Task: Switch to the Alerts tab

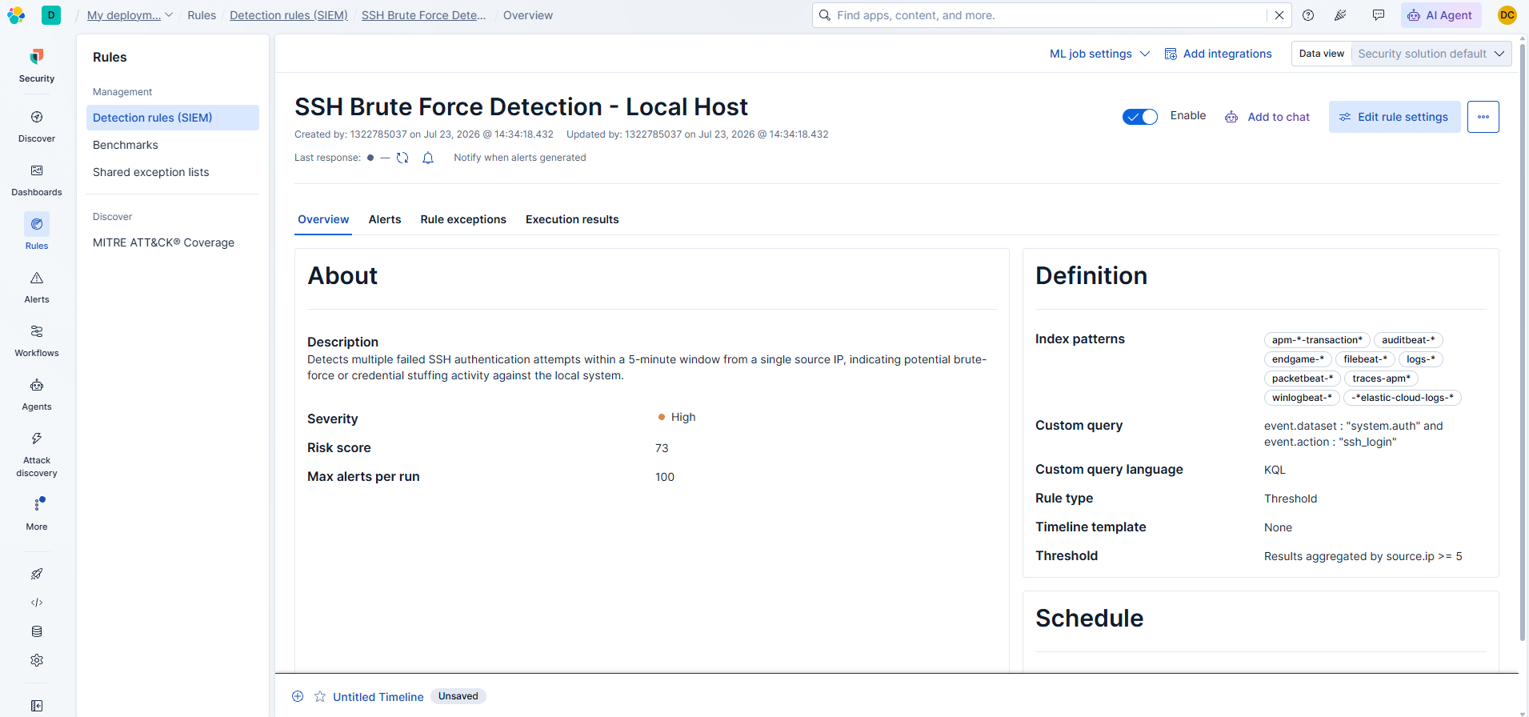Action: [x=385, y=219]
